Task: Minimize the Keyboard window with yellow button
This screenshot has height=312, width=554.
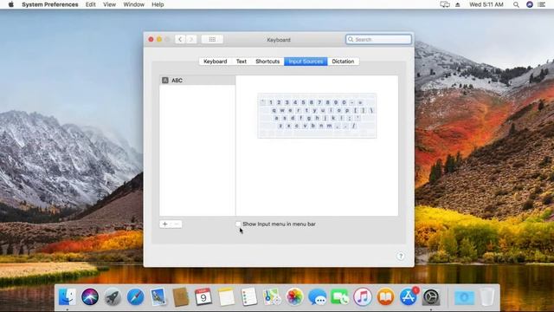Action: tap(159, 39)
